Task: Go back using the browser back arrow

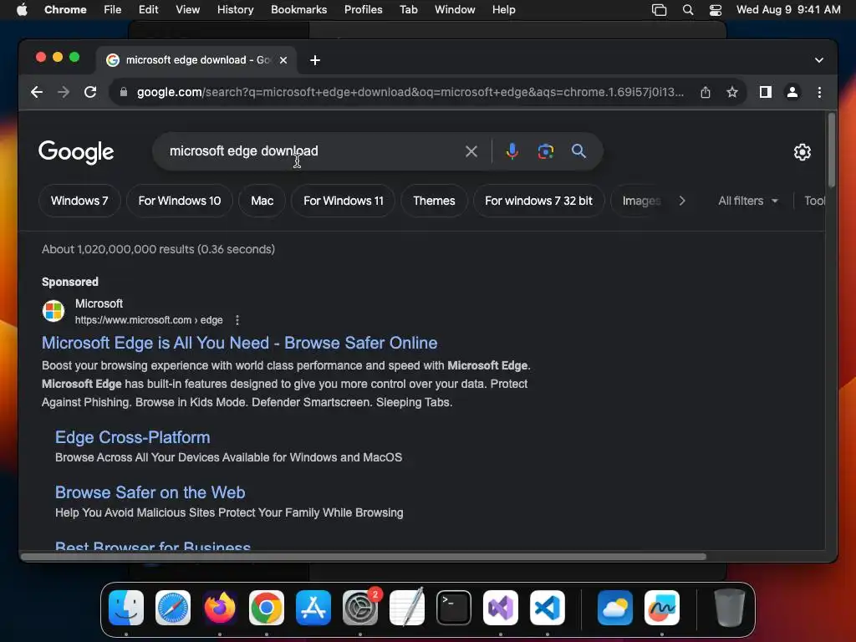Action: (37, 92)
